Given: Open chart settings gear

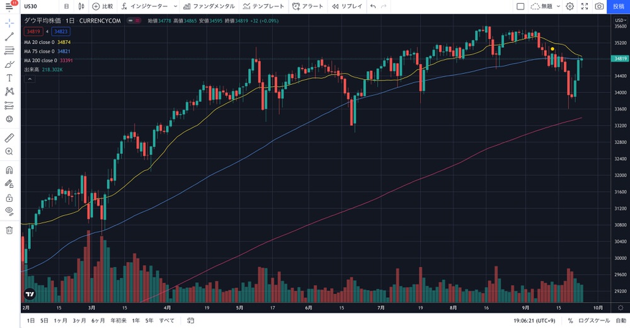Looking at the screenshot, I should 570,6.
